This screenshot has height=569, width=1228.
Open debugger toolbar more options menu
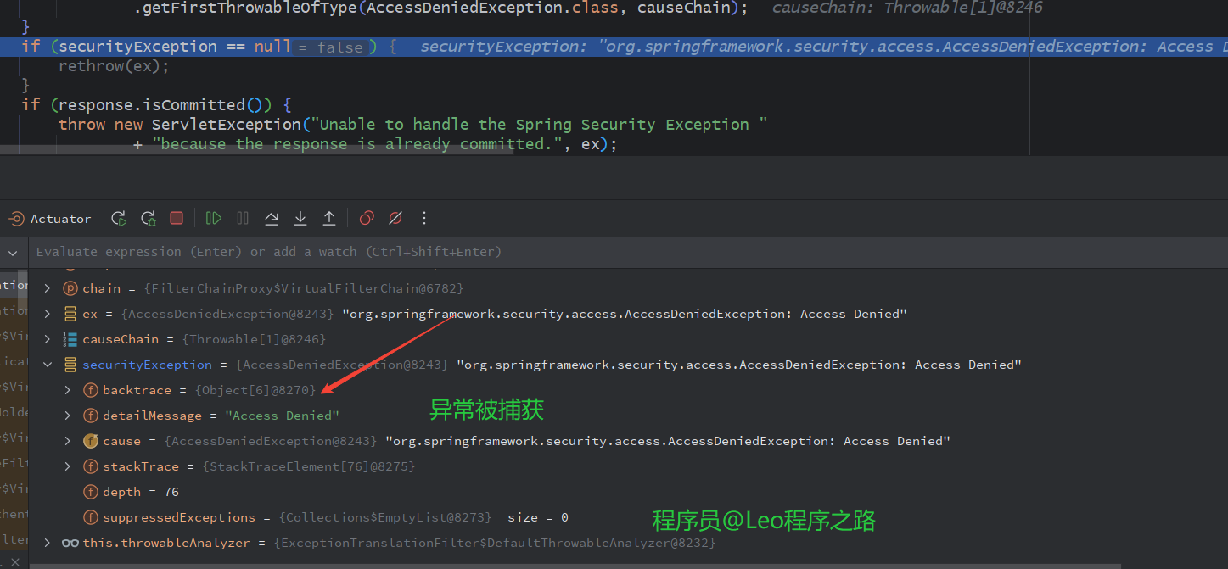[424, 218]
